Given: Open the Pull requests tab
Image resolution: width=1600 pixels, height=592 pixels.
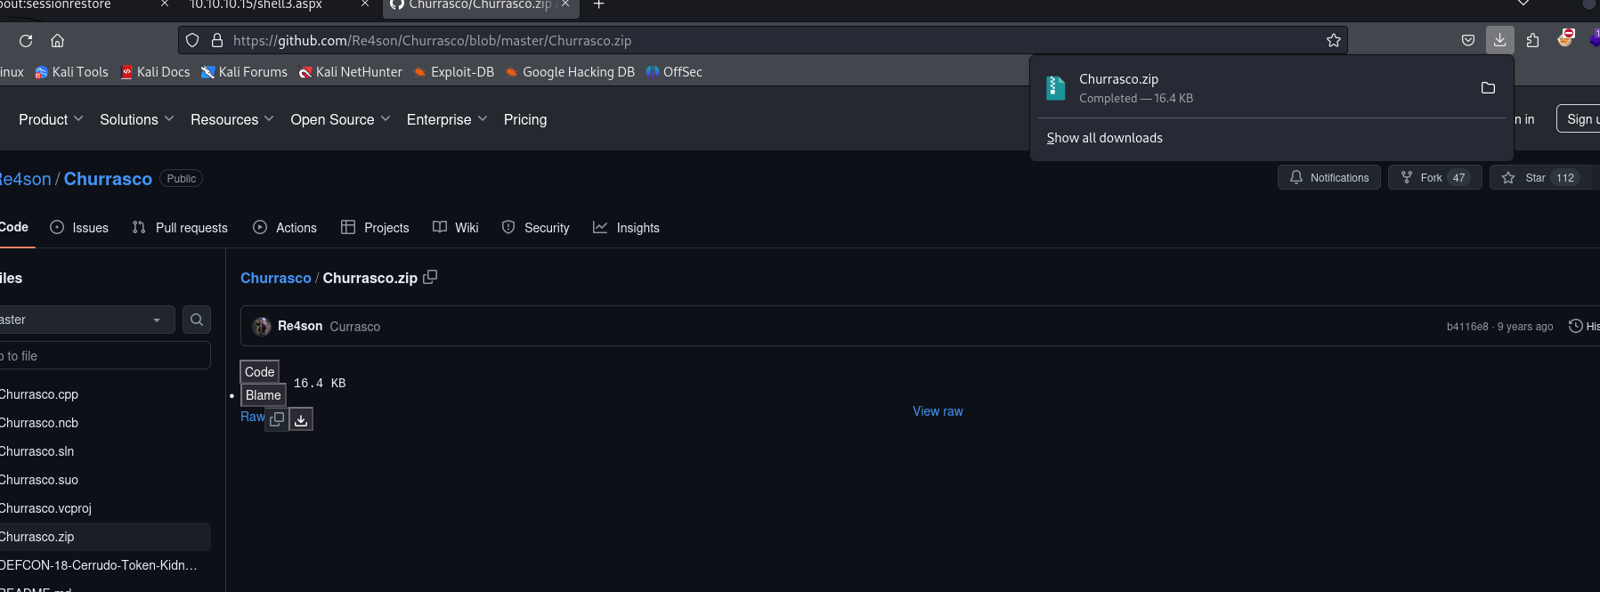Looking at the screenshot, I should point(180,228).
